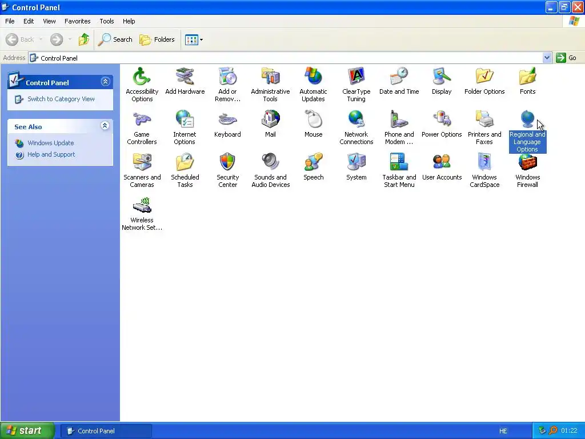The height and width of the screenshot is (439, 585).
Task: Open Internet Options applet
Action: 185,119
